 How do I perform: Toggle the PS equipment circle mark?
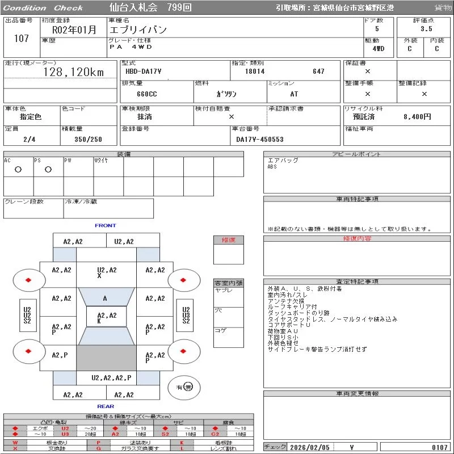pos(48,169)
